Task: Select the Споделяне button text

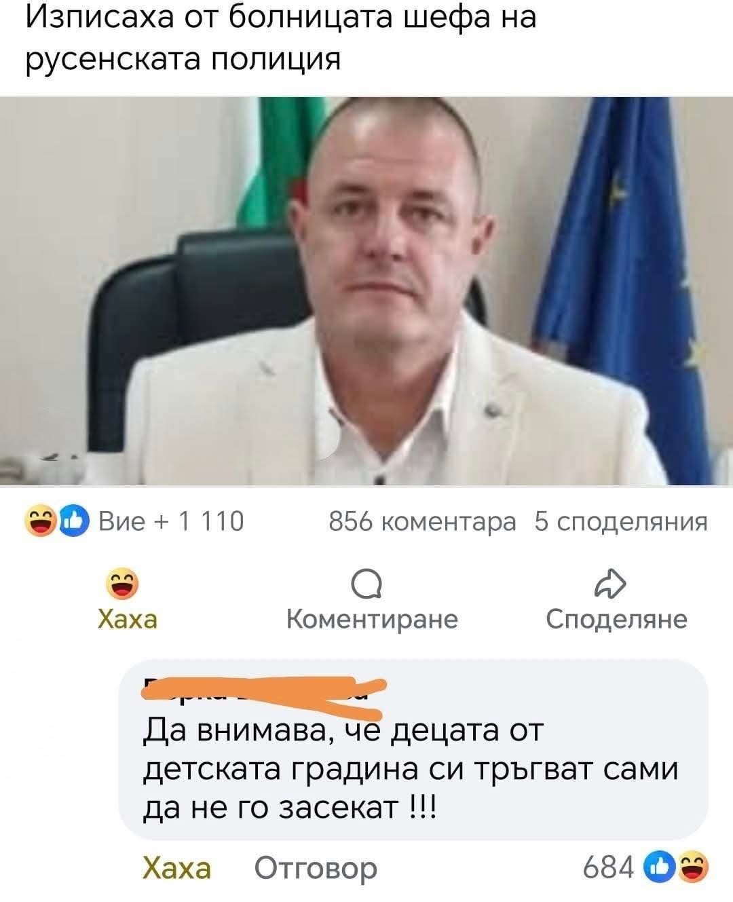Action: click(x=617, y=620)
